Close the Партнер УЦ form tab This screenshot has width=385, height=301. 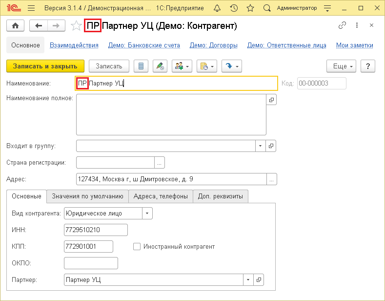point(371,25)
